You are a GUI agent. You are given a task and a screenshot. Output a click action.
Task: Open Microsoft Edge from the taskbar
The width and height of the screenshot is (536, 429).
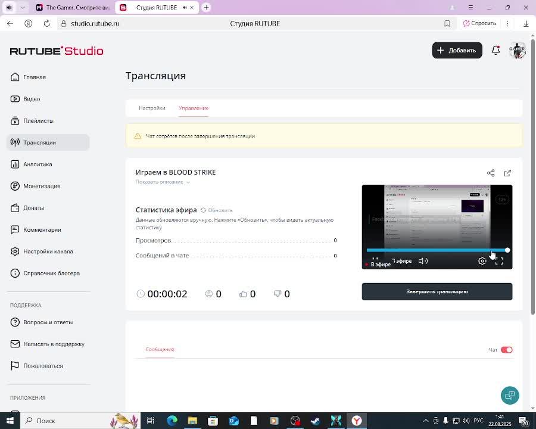click(x=172, y=421)
